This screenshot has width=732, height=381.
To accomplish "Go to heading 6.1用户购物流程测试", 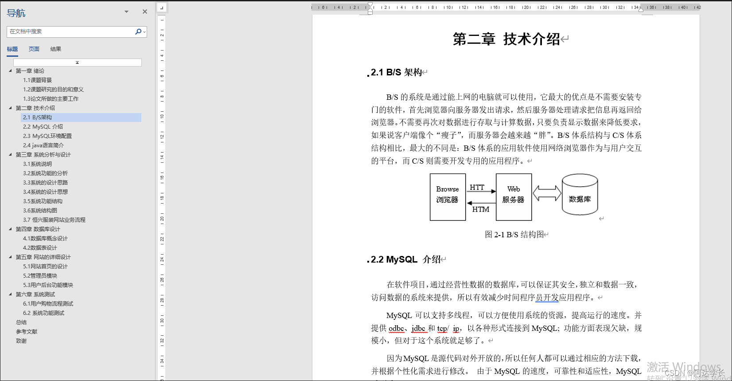I will tap(48, 304).
